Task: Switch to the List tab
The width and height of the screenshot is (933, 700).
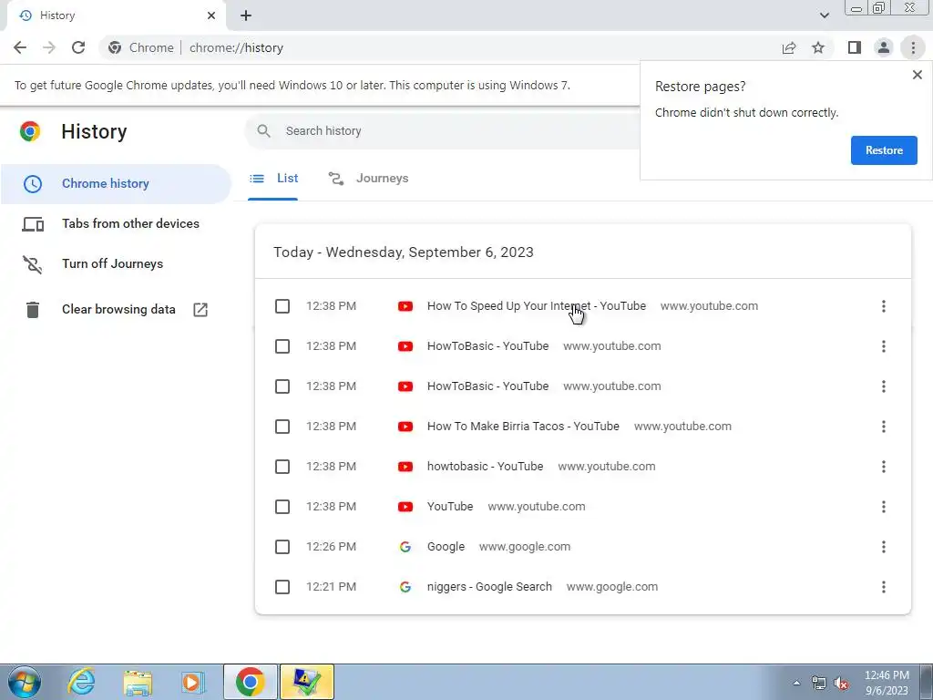Action: (x=273, y=179)
